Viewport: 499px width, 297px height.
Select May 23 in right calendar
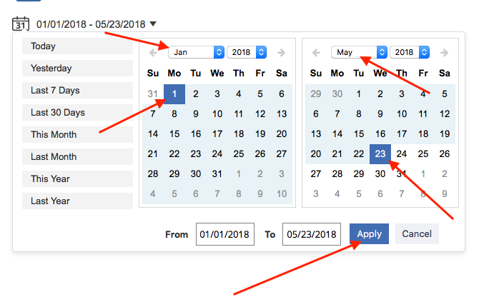pyautogui.click(x=380, y=153)
